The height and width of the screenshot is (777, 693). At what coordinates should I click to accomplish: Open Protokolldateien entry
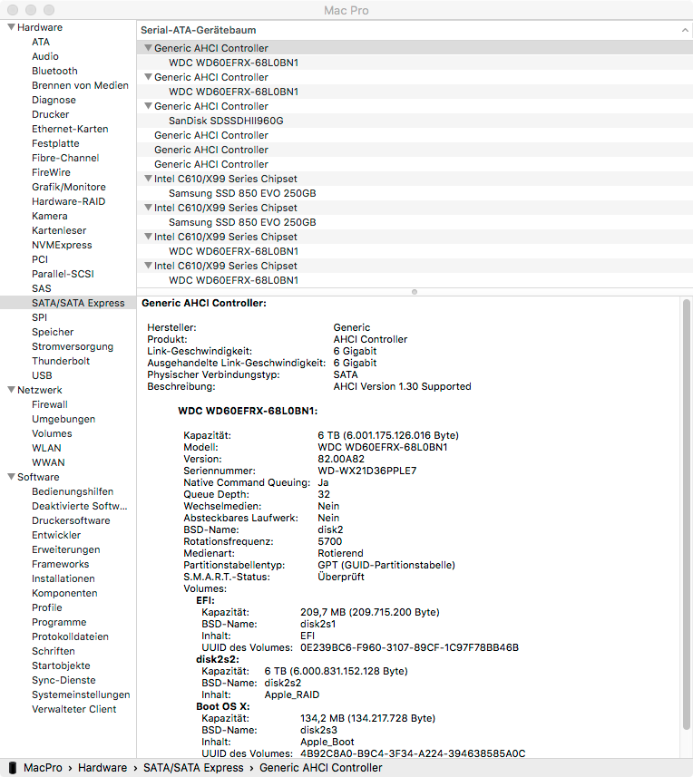coord(71,636)
